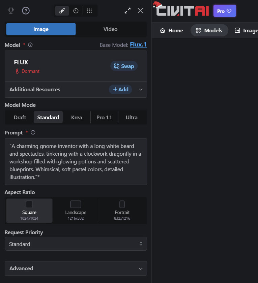Expand Additional Resources chevron

click(x=141, y=90)
